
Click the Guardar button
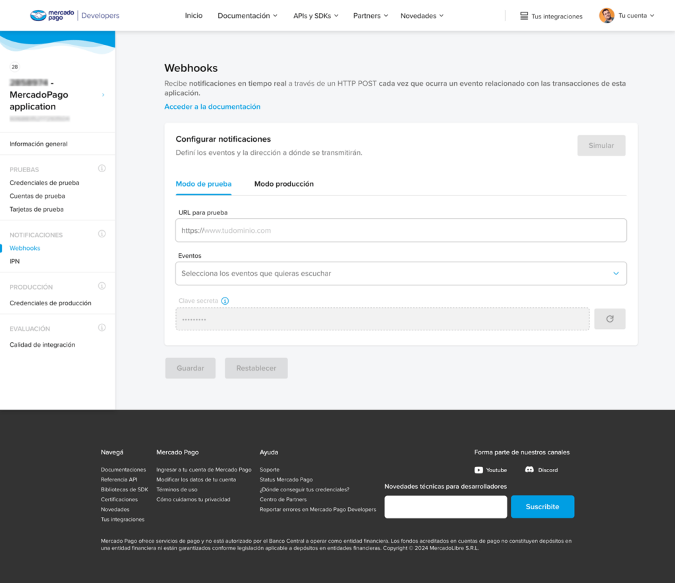[191, 368]
